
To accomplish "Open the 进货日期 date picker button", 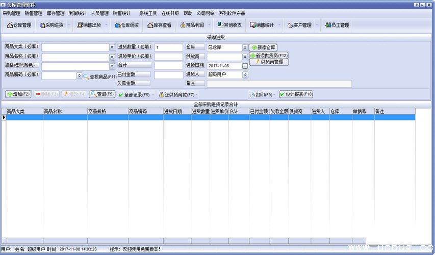I will click(x=245, y=66).
